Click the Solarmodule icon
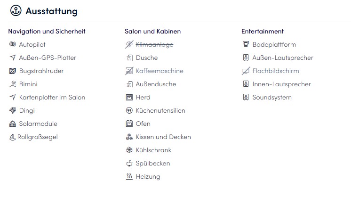Viewport: 351px width, 198px height. point(13,124)
